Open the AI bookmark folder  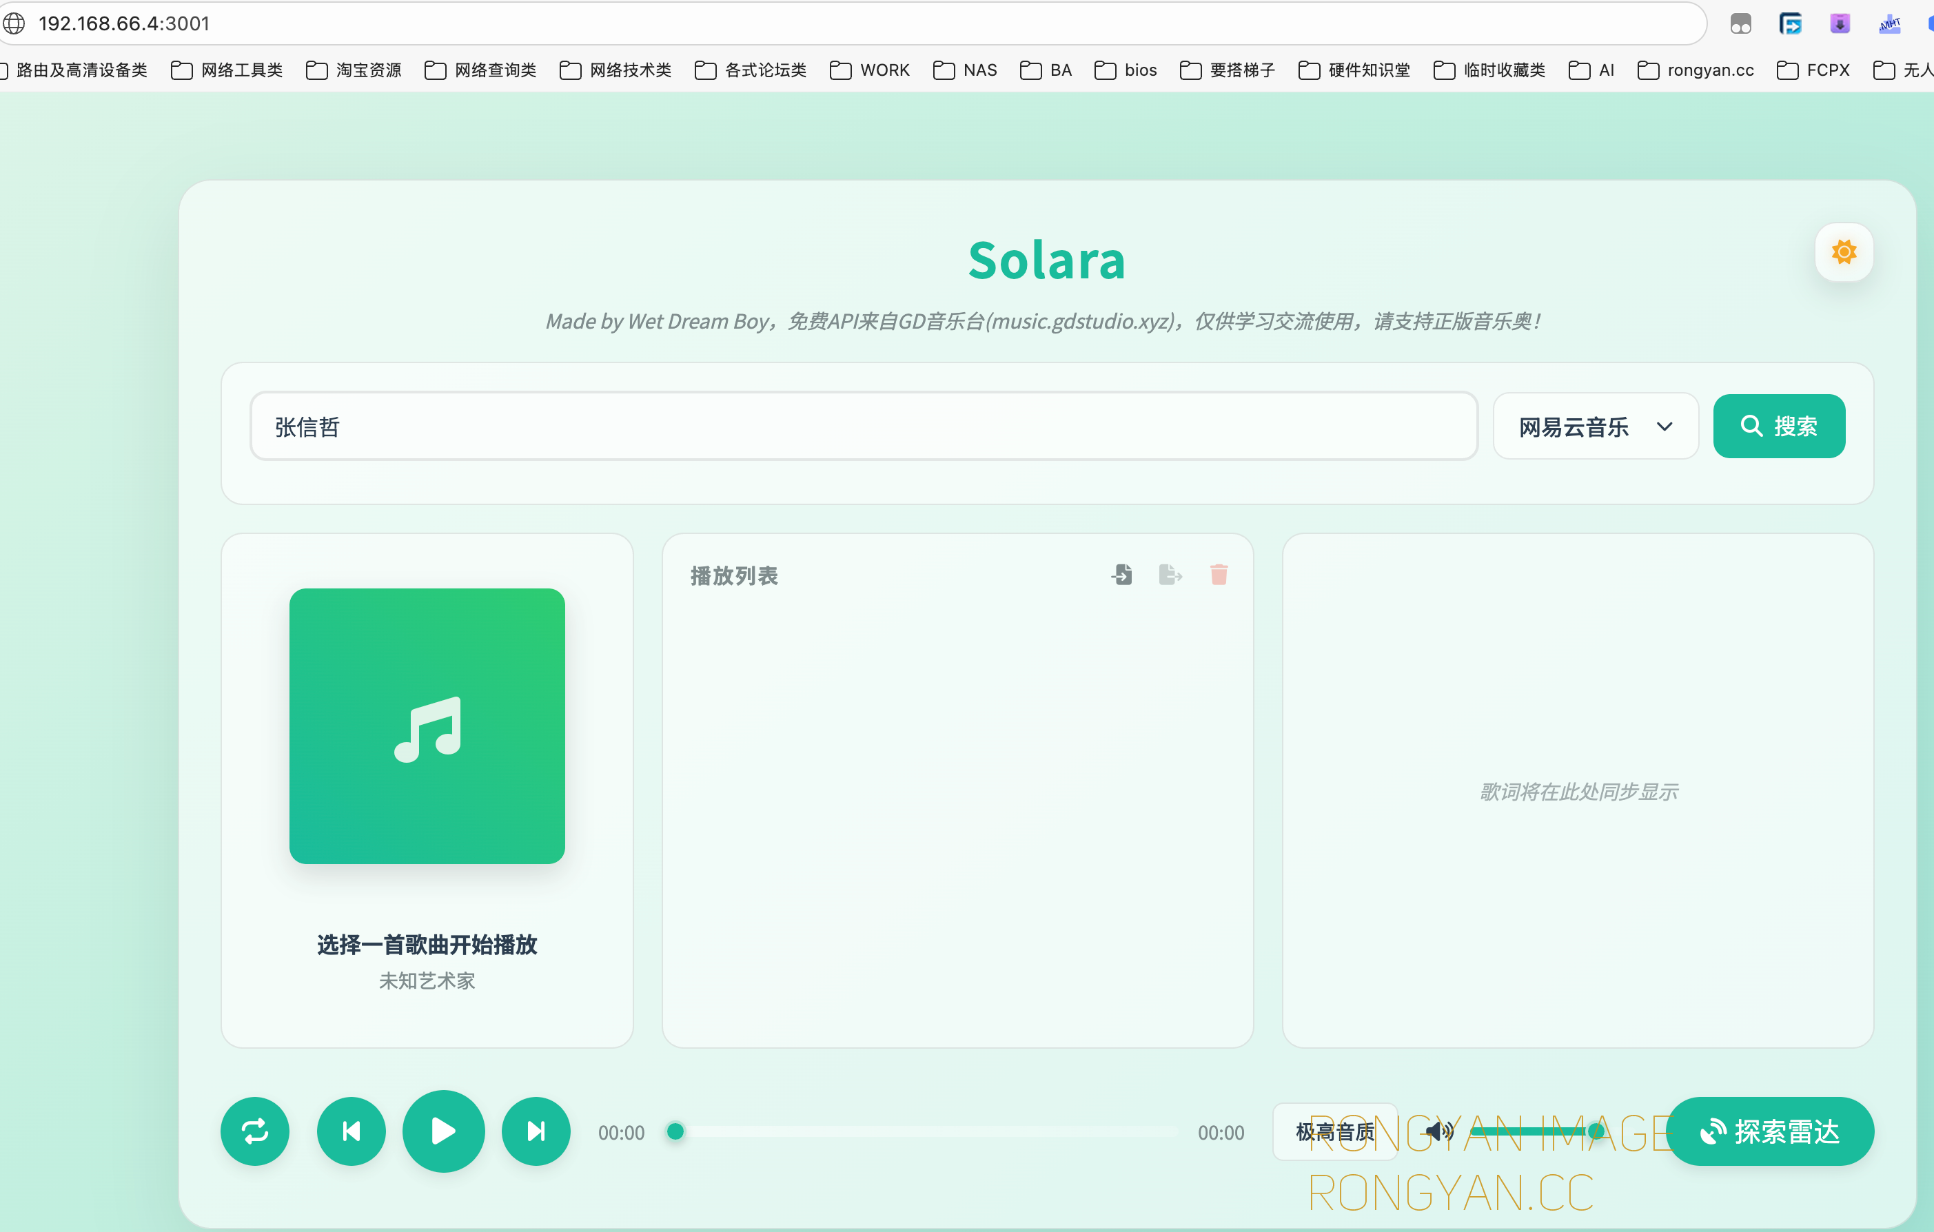click(1591, 70)
